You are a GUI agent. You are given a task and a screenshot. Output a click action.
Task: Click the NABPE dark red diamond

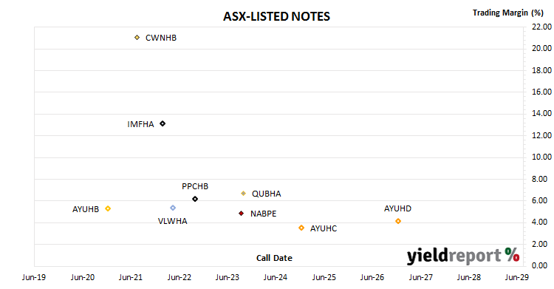(242, 214)
